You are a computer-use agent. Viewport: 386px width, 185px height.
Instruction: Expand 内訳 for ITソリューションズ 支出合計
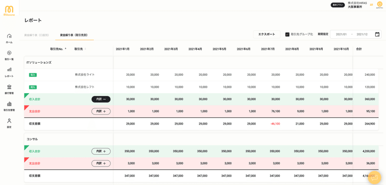click(101, 112)
